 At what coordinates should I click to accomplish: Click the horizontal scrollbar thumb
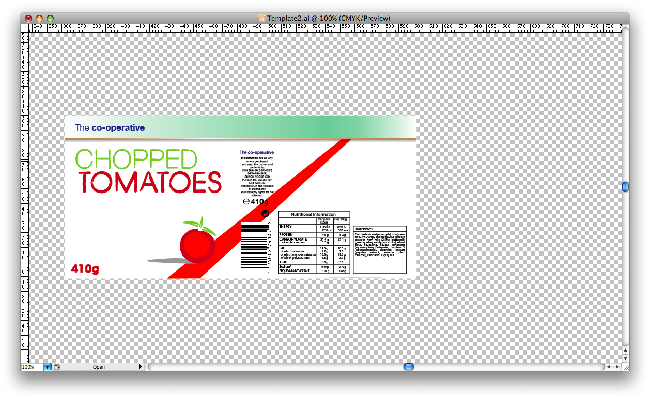(x=409, y=367)
